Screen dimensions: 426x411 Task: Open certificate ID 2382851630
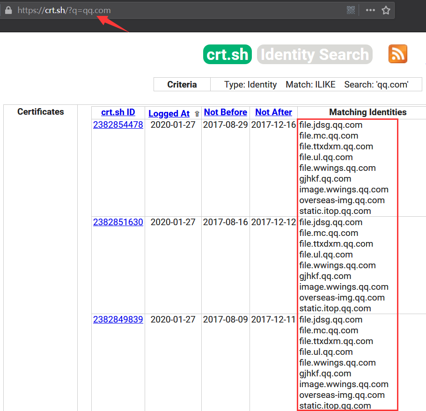click(x=118, y=222)
